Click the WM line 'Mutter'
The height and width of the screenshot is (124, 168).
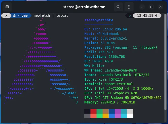95,66
